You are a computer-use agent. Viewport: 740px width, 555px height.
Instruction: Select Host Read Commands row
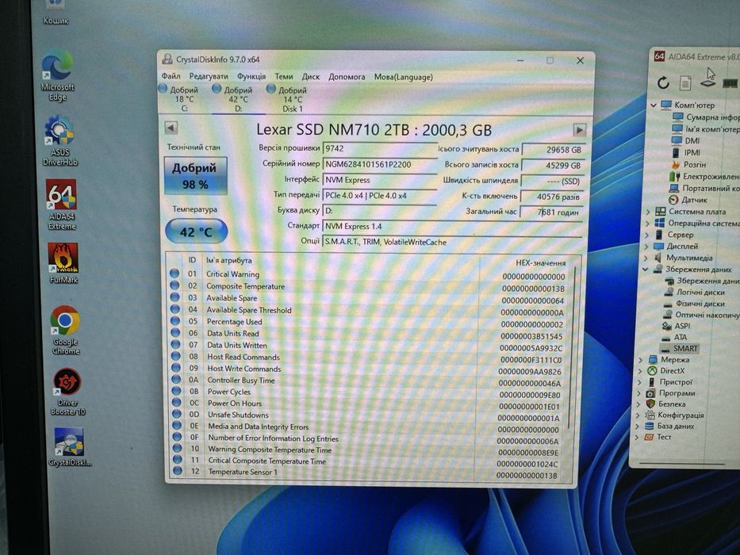pyautogui.click(x=369, y=358)
